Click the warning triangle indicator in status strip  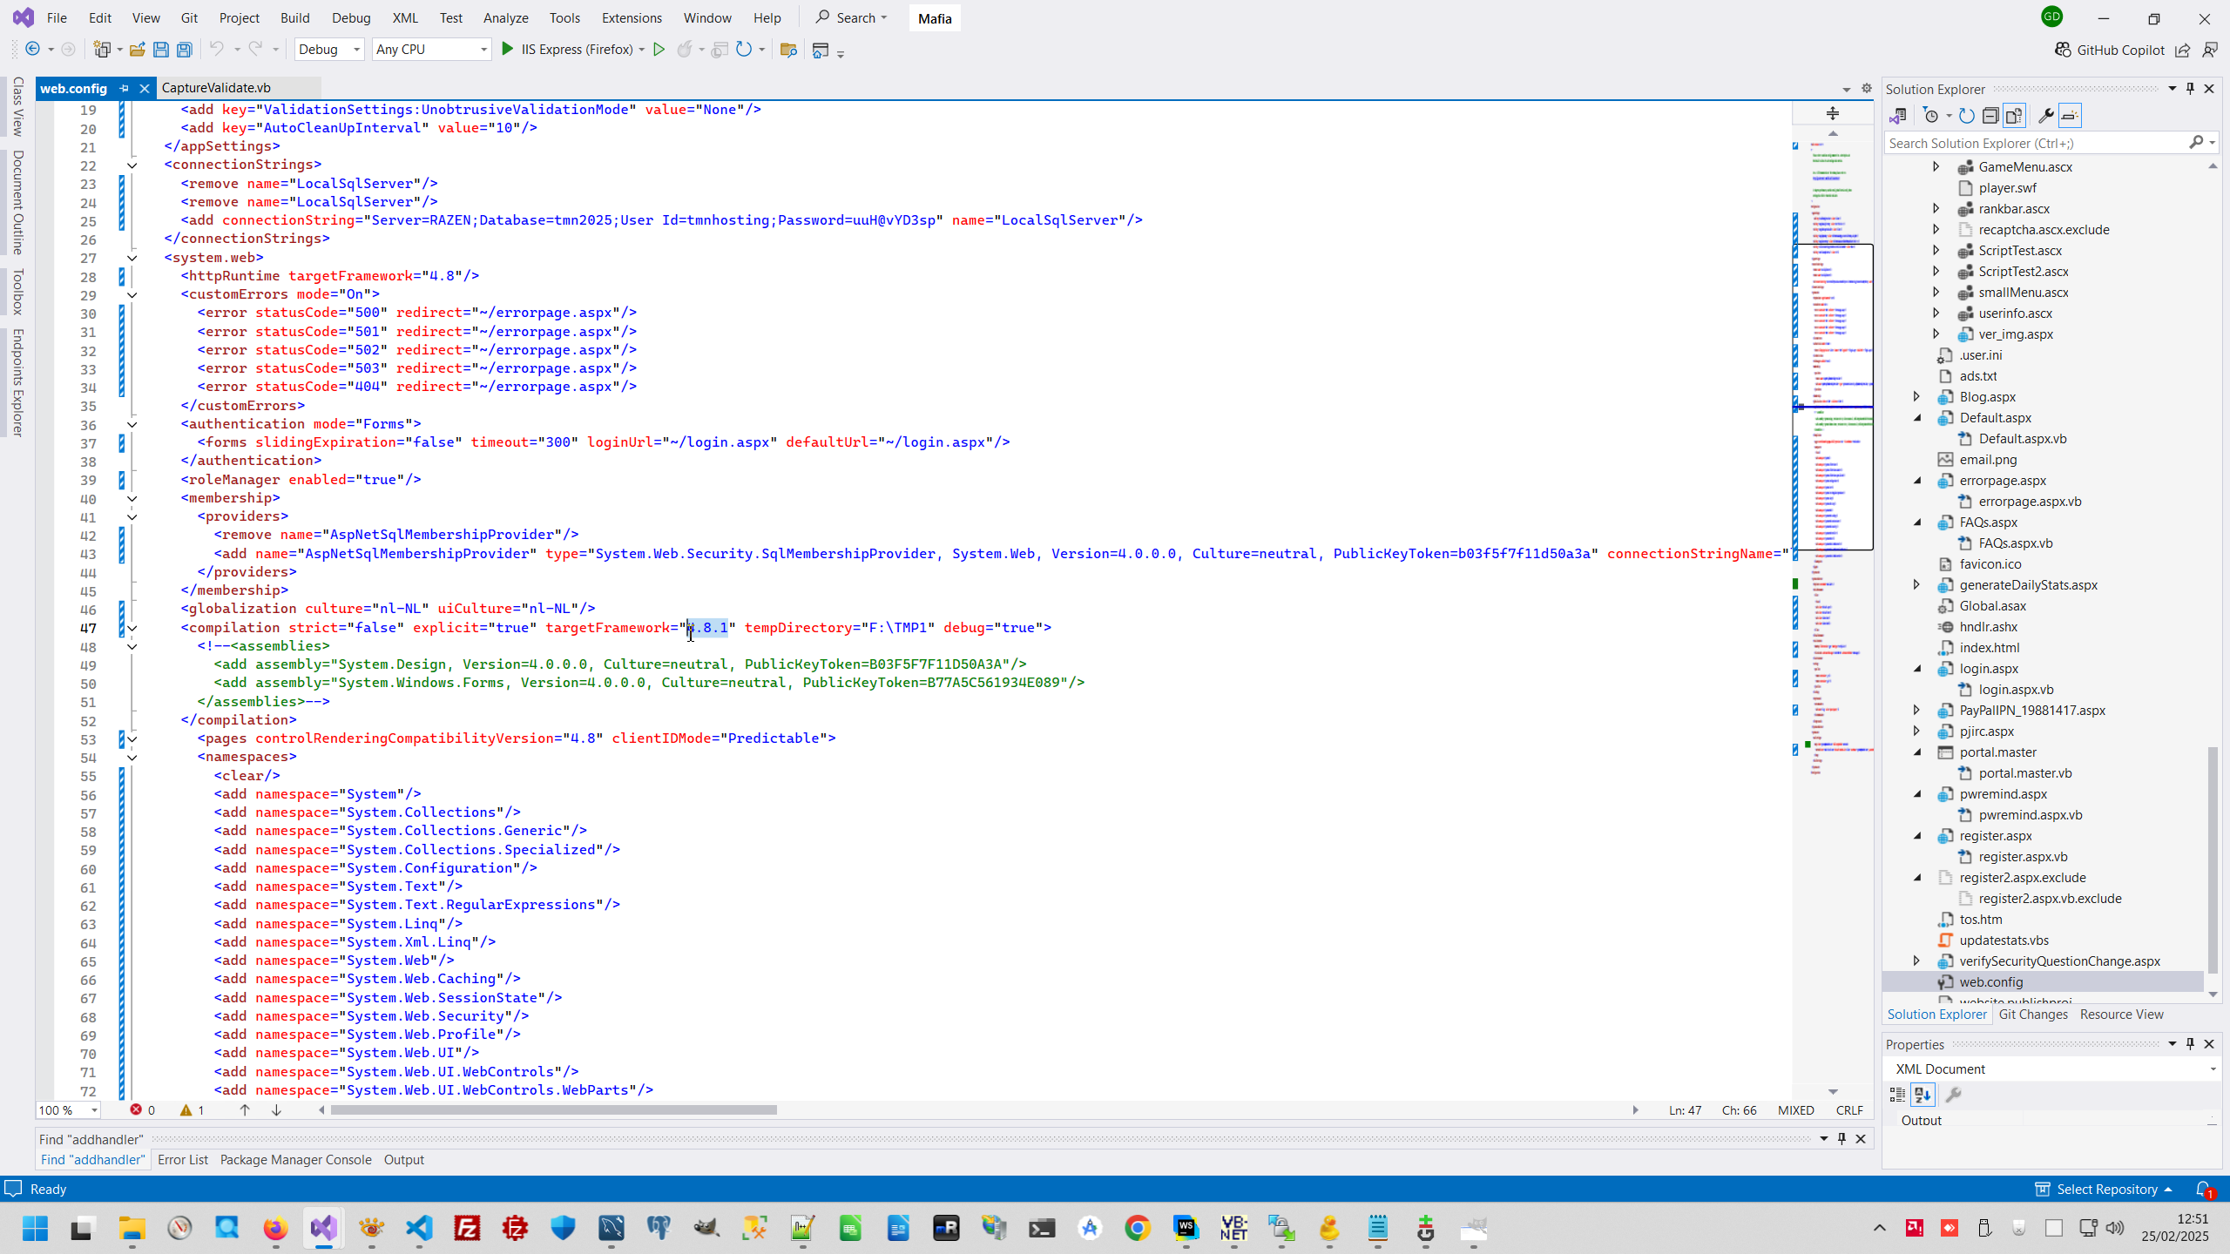(186, 1110)
